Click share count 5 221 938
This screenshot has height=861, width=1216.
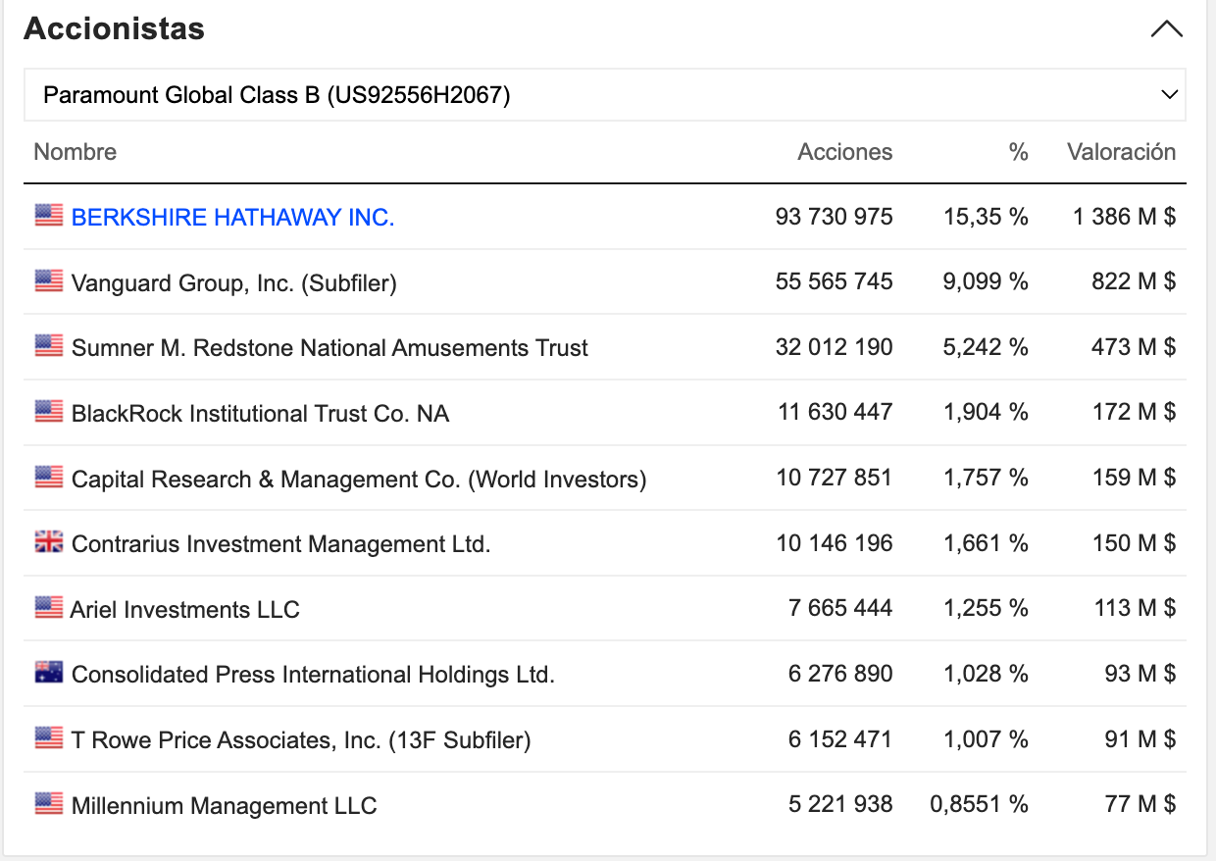tap(840, 804)
